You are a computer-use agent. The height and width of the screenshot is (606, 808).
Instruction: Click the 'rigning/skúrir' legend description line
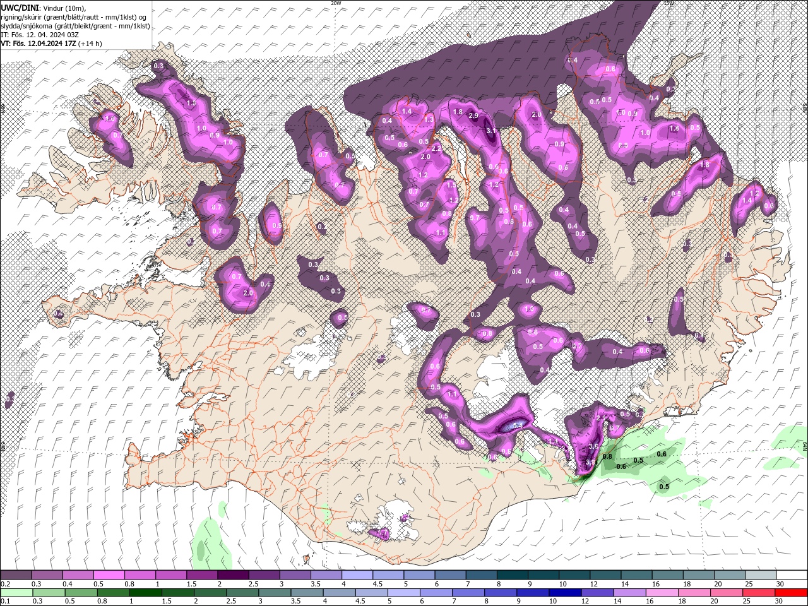[74, 16]
